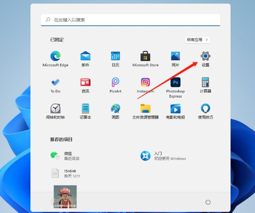Open 所有应用 all apps list
This screenshot has height=213, width=255.
coord(198,40)
